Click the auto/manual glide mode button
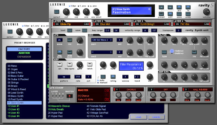This screenshot has width=217, height=125. coord(103,77)
